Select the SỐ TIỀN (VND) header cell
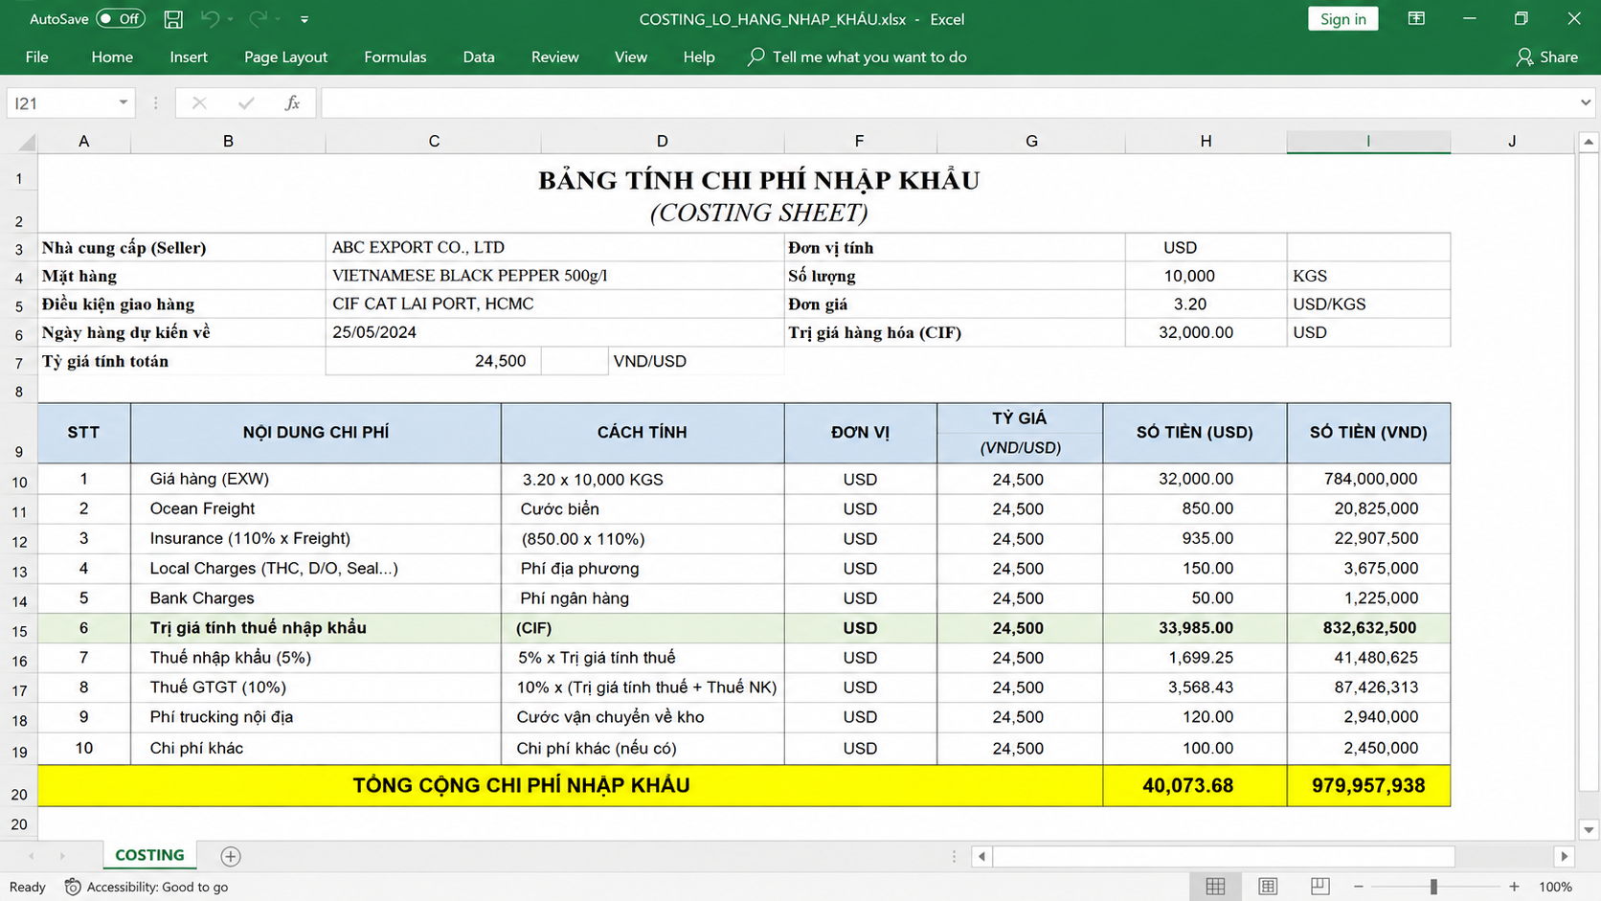The width and height of the screenshot is (1601, 901). click(1368, 433)
